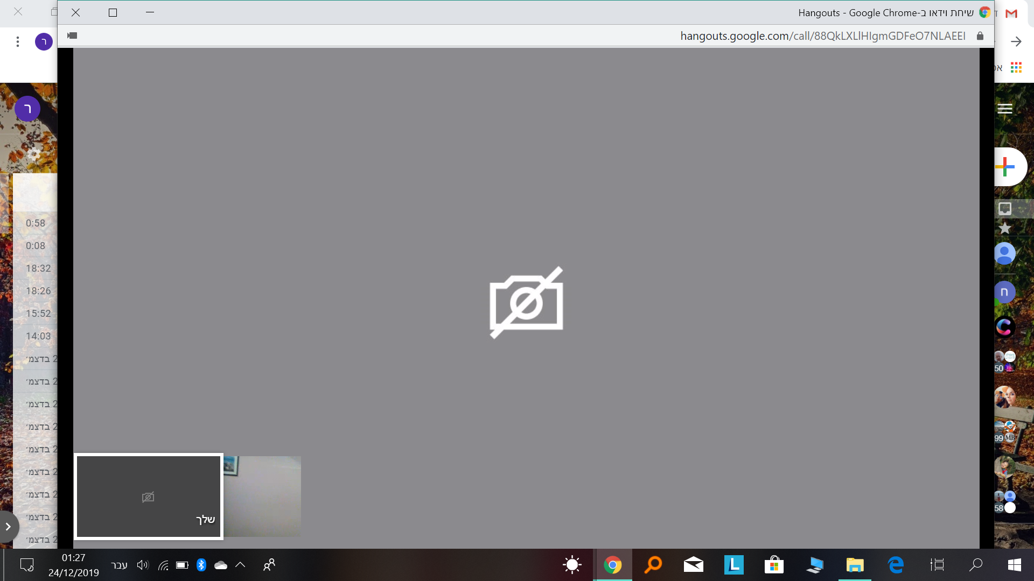Select the Hangouts browser tab

(x=883, y=13)
